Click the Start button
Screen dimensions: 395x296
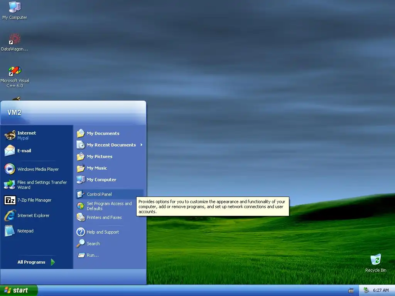point(19,291)
